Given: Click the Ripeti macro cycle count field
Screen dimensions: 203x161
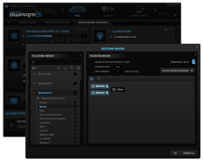Looking at the screenshot, I should [x=118, y=71].
